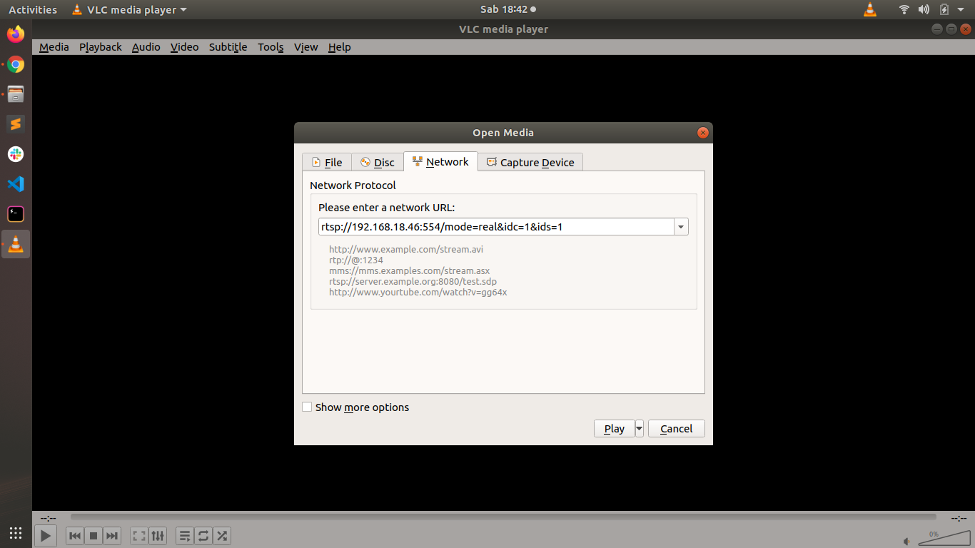Show the playlist using its toolbar icon

(x=184, y=535)
